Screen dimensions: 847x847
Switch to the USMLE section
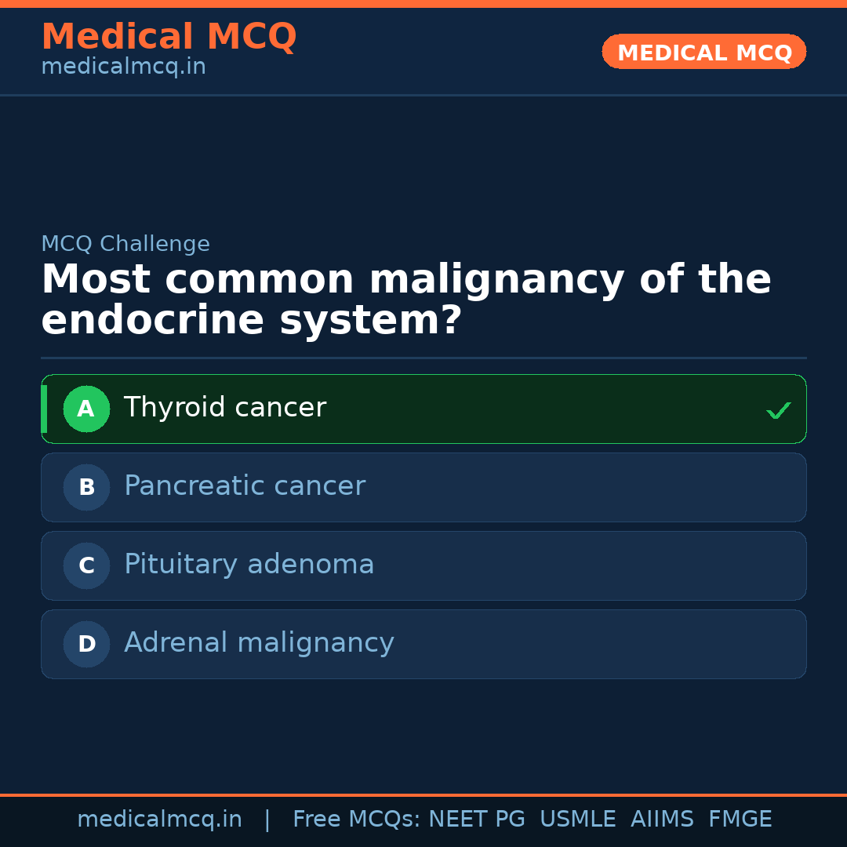(x=578, y=818)
